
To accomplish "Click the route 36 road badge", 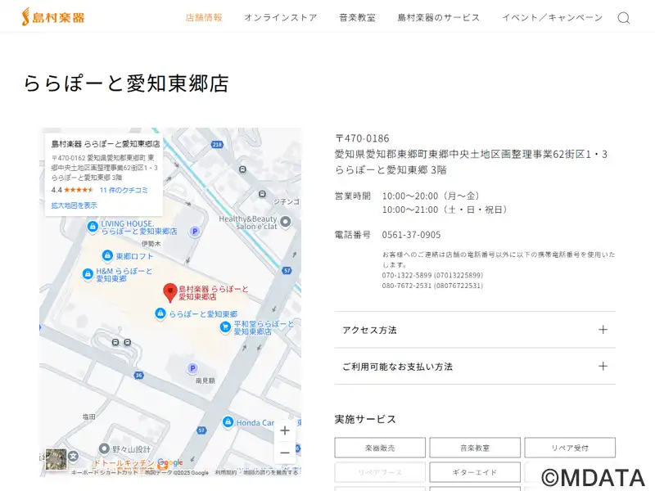I will 138,375.
